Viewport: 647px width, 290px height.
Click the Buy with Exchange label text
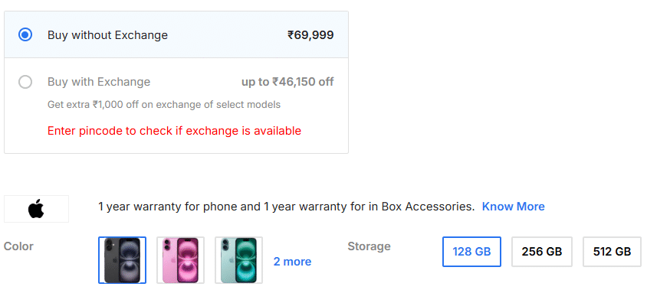tap(99, 82)
